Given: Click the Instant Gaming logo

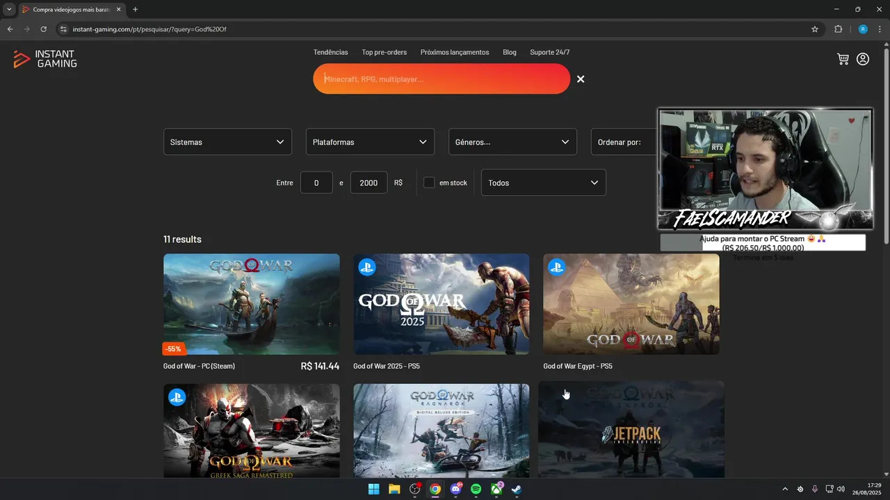Looking at the screenshot, I should 45,59.
